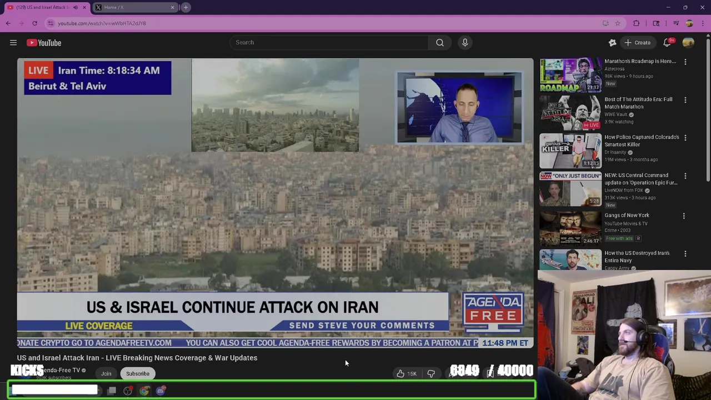Click the Attitude Era LIVE thumbnail
The image size is (711, 400).
(570, 113)
